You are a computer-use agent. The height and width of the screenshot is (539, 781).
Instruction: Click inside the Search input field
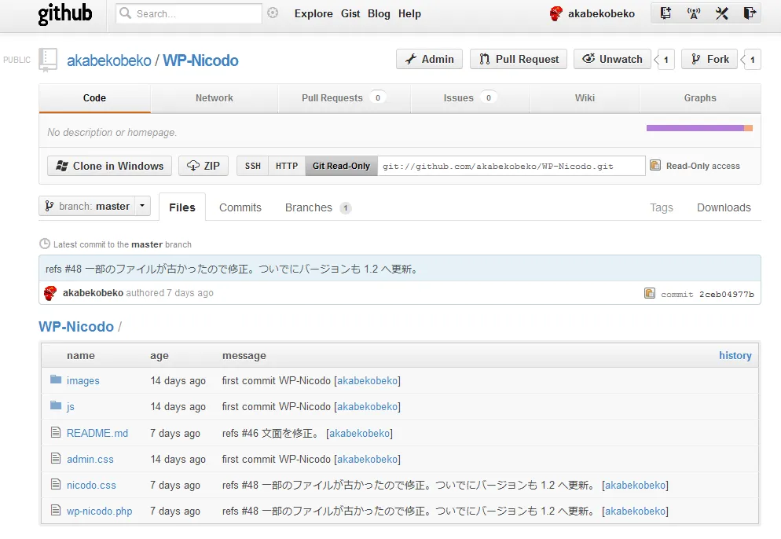coord(189,13)
